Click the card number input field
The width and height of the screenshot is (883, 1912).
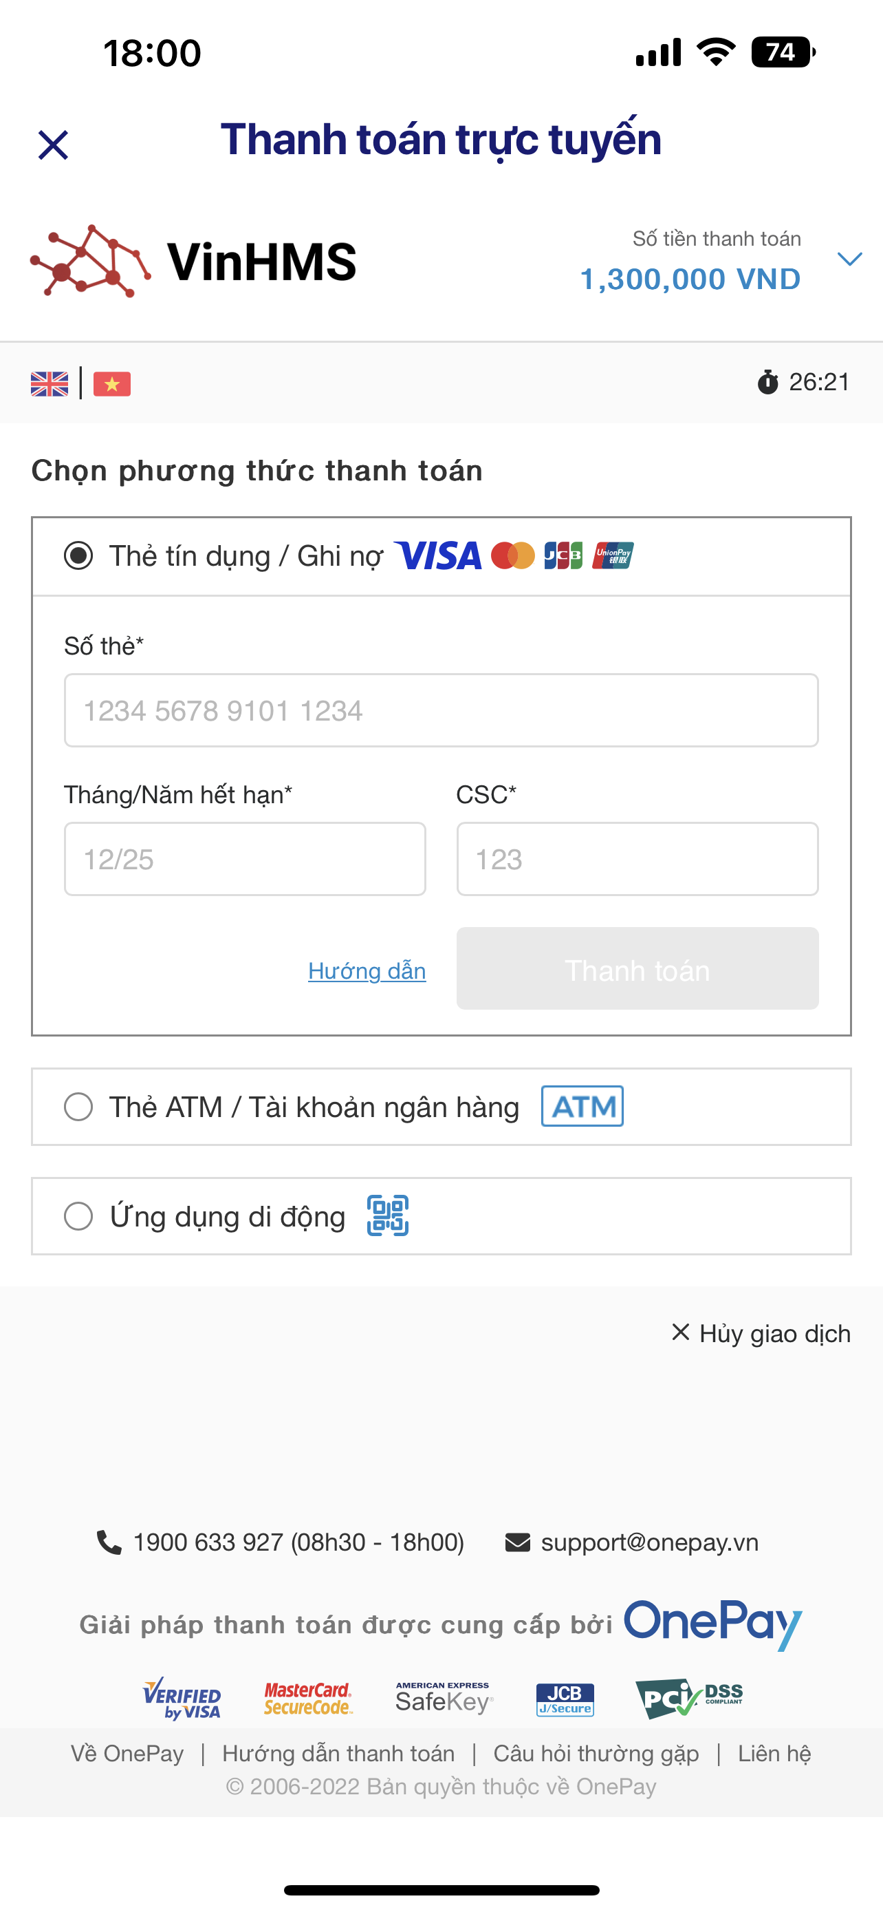(441, 710)
